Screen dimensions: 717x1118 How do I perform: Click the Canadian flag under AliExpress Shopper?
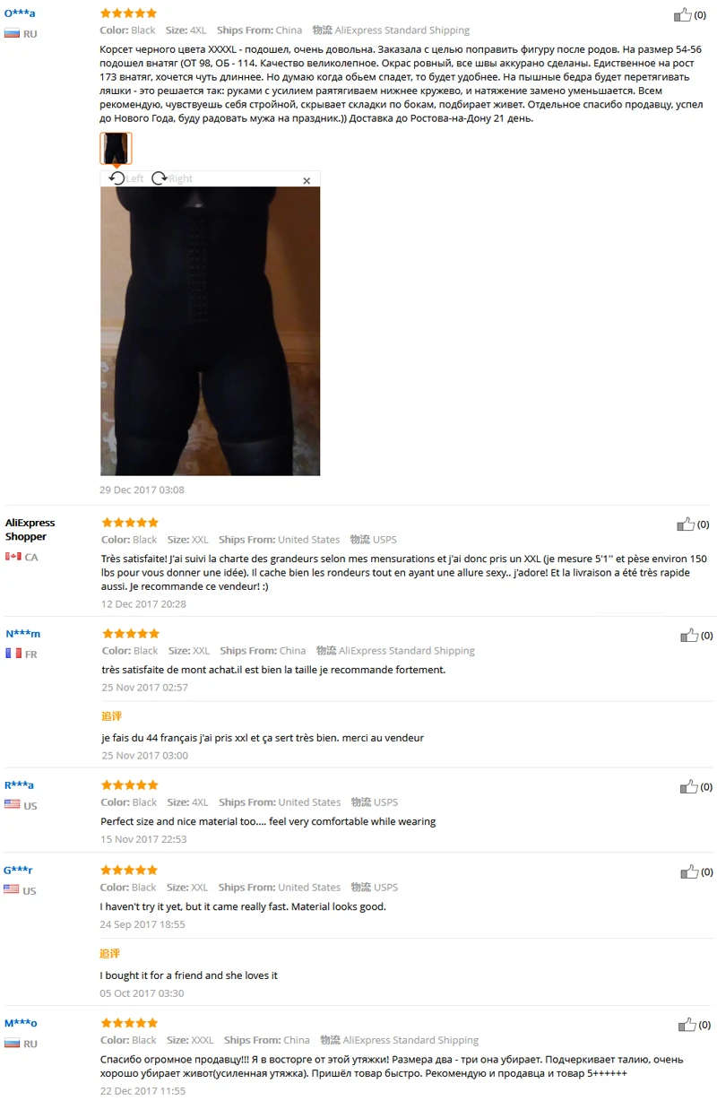tap(13, 557)
